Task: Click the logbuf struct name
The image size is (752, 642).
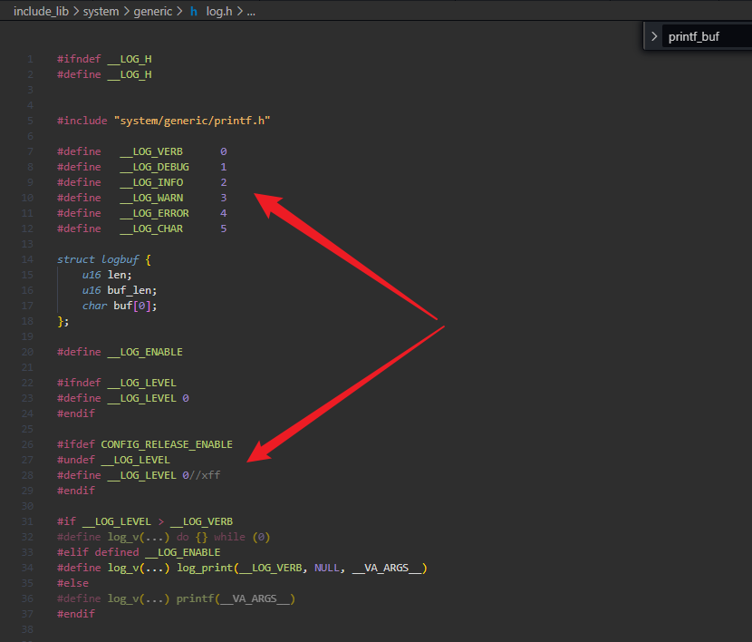Action: [120, 259]
